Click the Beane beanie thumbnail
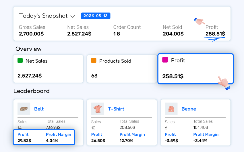Viewport: 244px width, 152px height. (171, 109)
